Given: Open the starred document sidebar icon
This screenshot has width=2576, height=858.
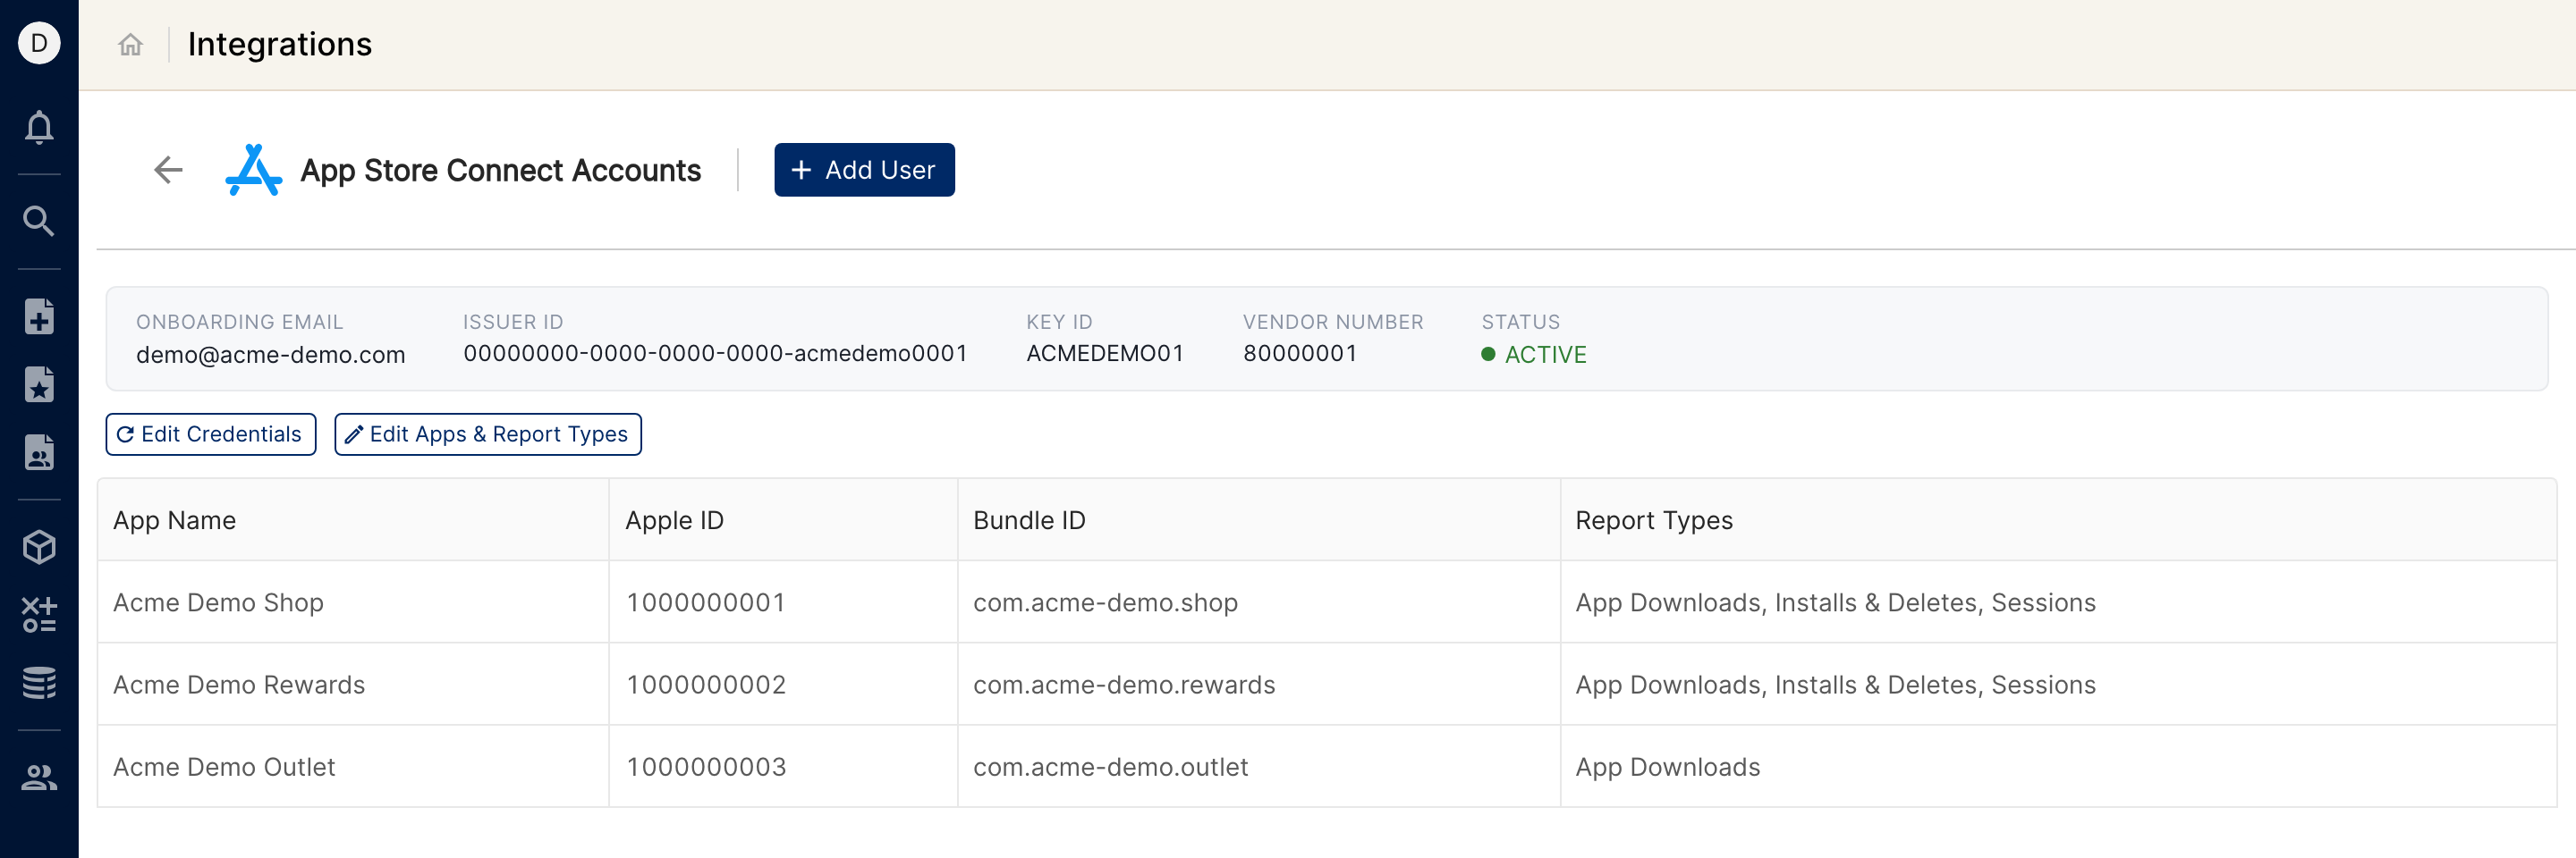Looking at the screenshot, I should [39, 384].
